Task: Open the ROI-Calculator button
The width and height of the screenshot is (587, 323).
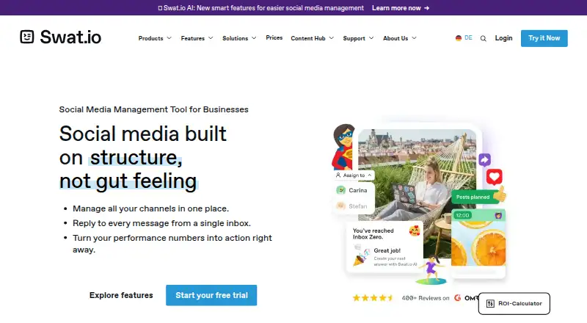Action: pyautogui.click(x=514, y=303)
